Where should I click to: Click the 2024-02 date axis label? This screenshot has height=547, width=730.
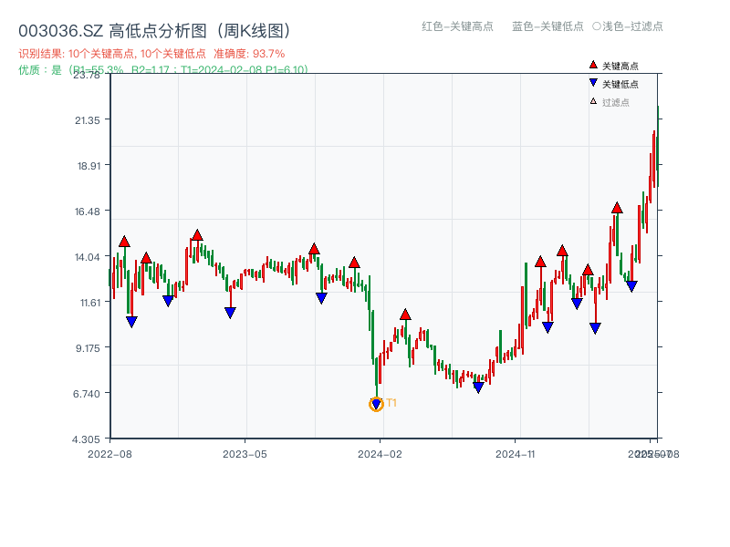[x=380, y=454]
